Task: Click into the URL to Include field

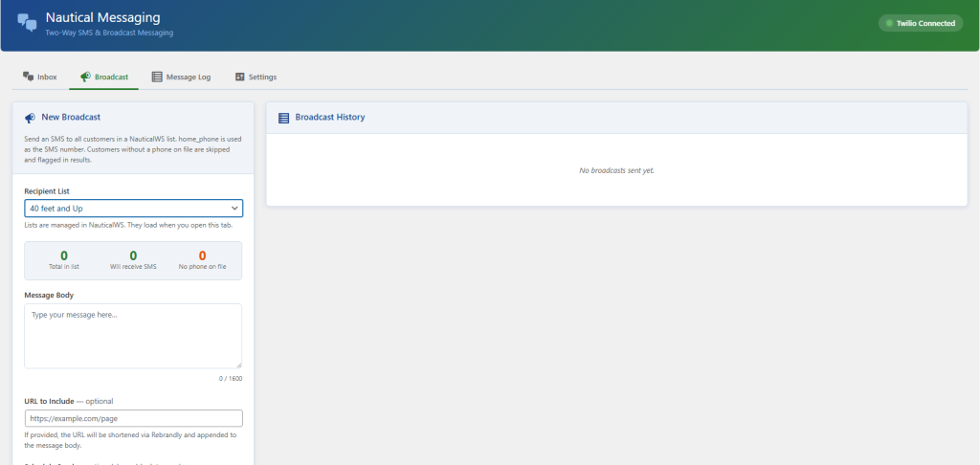Action: point(133,418)
